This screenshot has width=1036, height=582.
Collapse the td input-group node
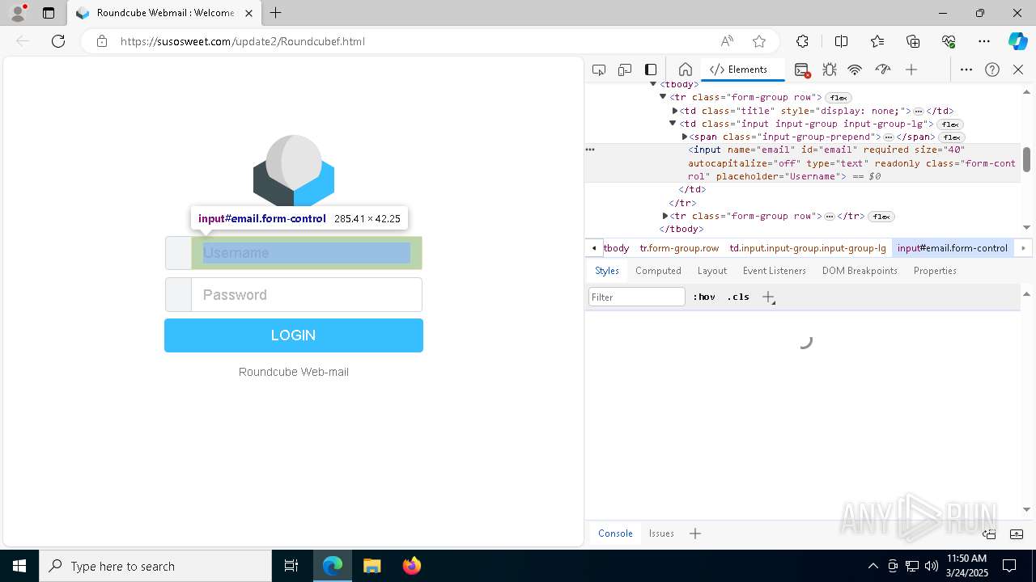click(x=673, y=124)
